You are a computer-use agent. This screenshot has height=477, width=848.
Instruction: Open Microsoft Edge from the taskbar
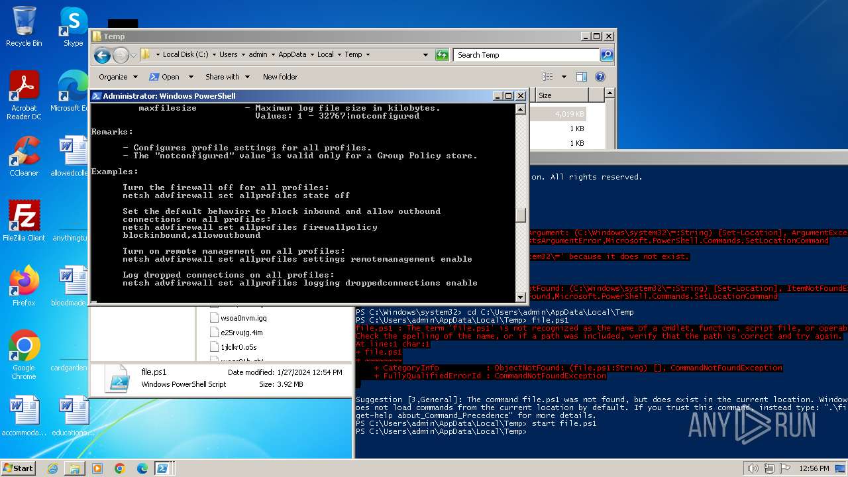pos(142,468)
